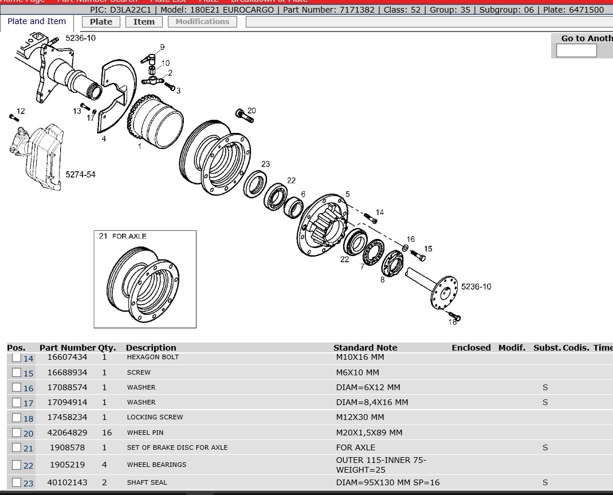Open position link 22
Screen dimensions: 613x495
click(29, 466)
